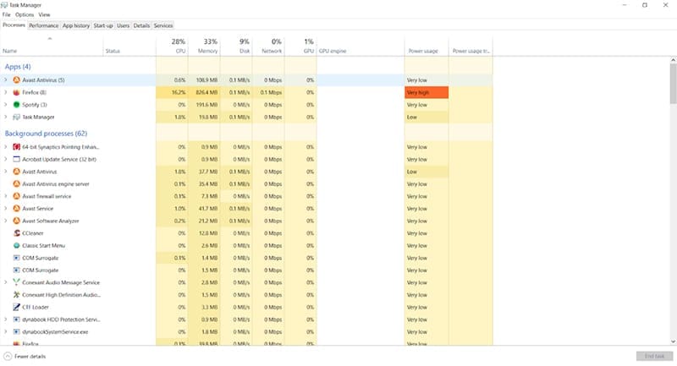Click the CCleaner process icon
The height and width of the screenshot is (366, 677).
point(16,233)
